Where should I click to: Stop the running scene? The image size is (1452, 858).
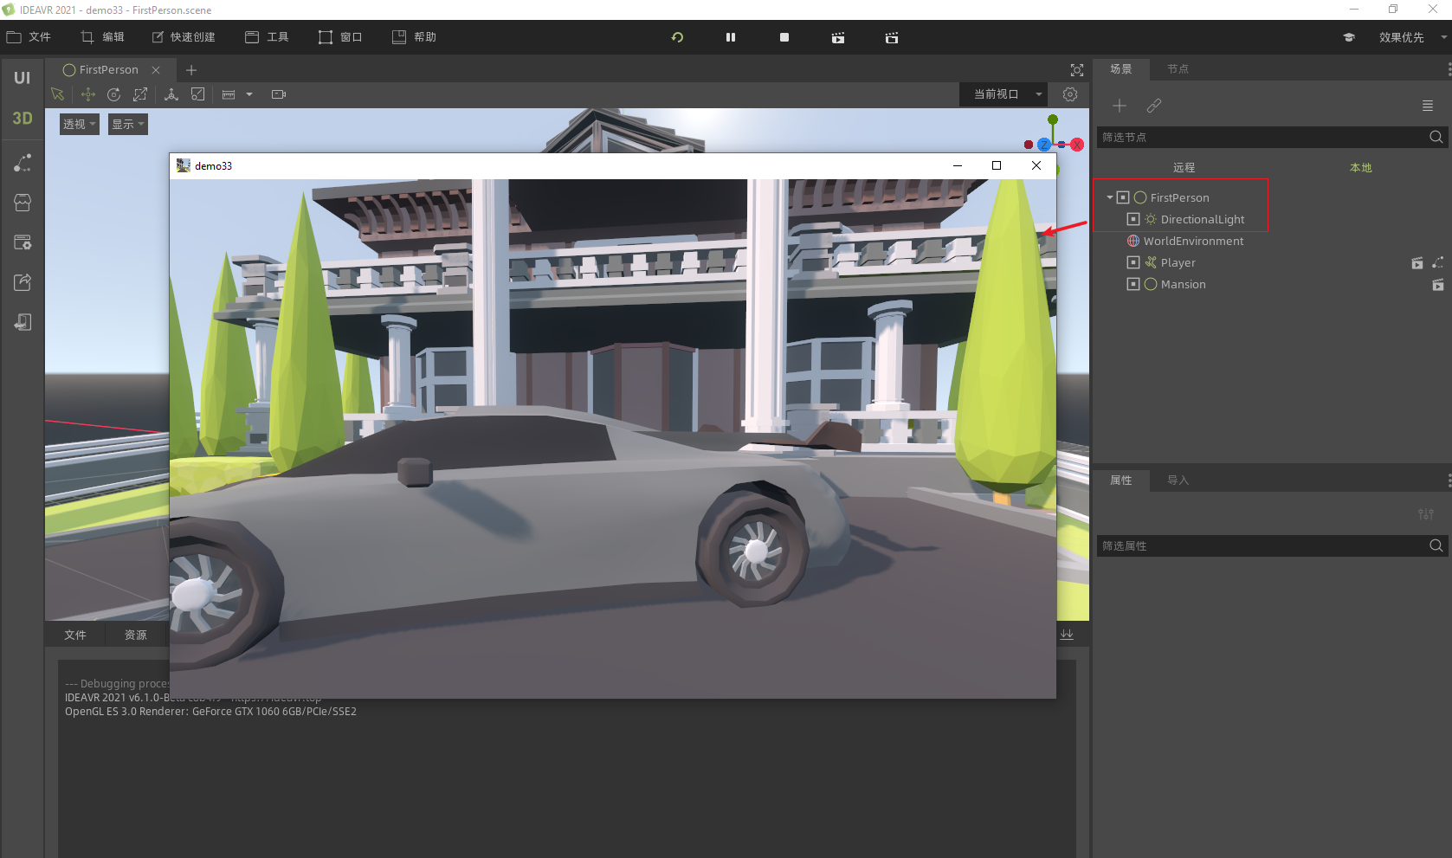click(x=784, y=37)
